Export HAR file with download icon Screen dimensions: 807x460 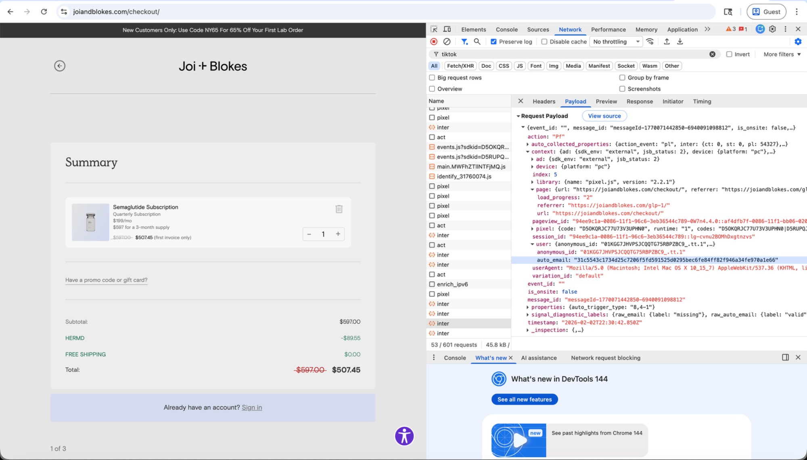coord(680,42)
